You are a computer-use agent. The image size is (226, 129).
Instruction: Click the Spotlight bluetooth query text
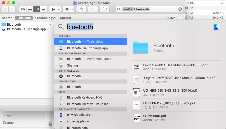coord(80,27)
